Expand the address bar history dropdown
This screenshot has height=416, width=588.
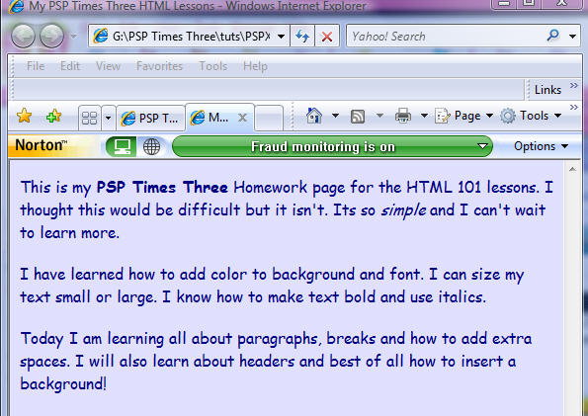(281, 37)
